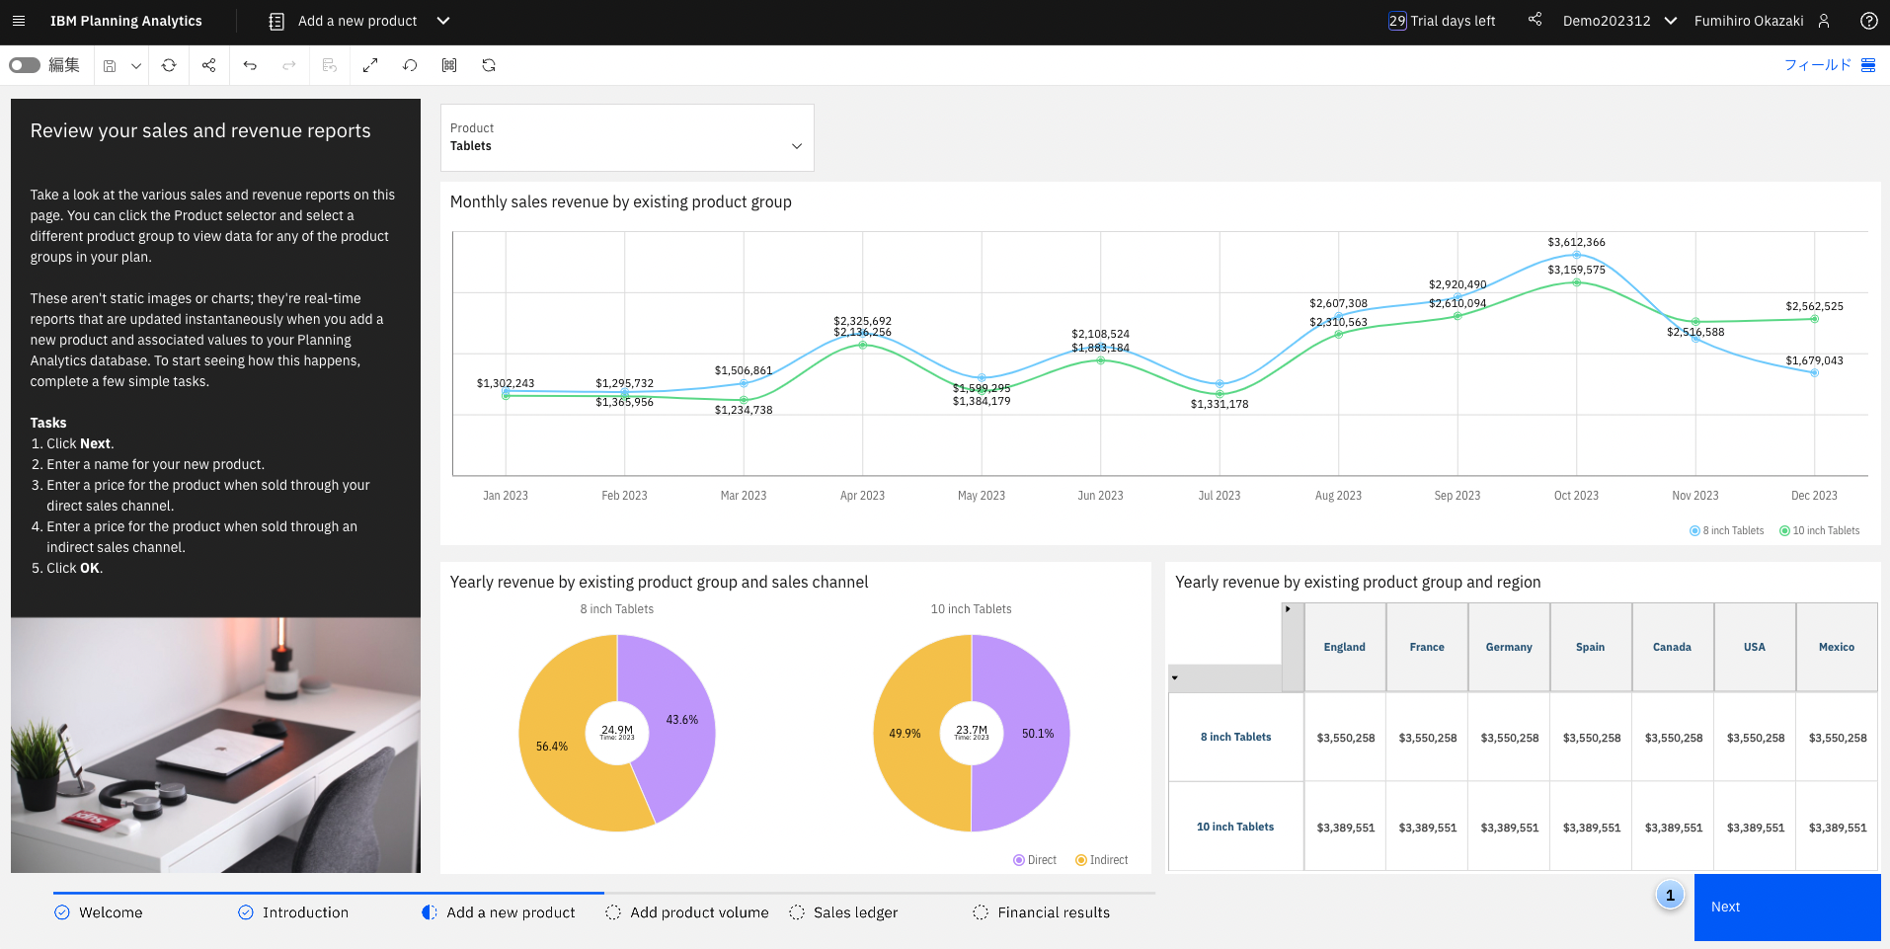Select the France column header
The image size is (1890, 949).
pyautogui.click(x=1427, y=647)
